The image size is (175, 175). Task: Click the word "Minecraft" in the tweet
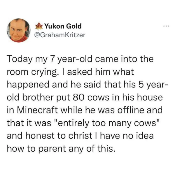point(37,110)
